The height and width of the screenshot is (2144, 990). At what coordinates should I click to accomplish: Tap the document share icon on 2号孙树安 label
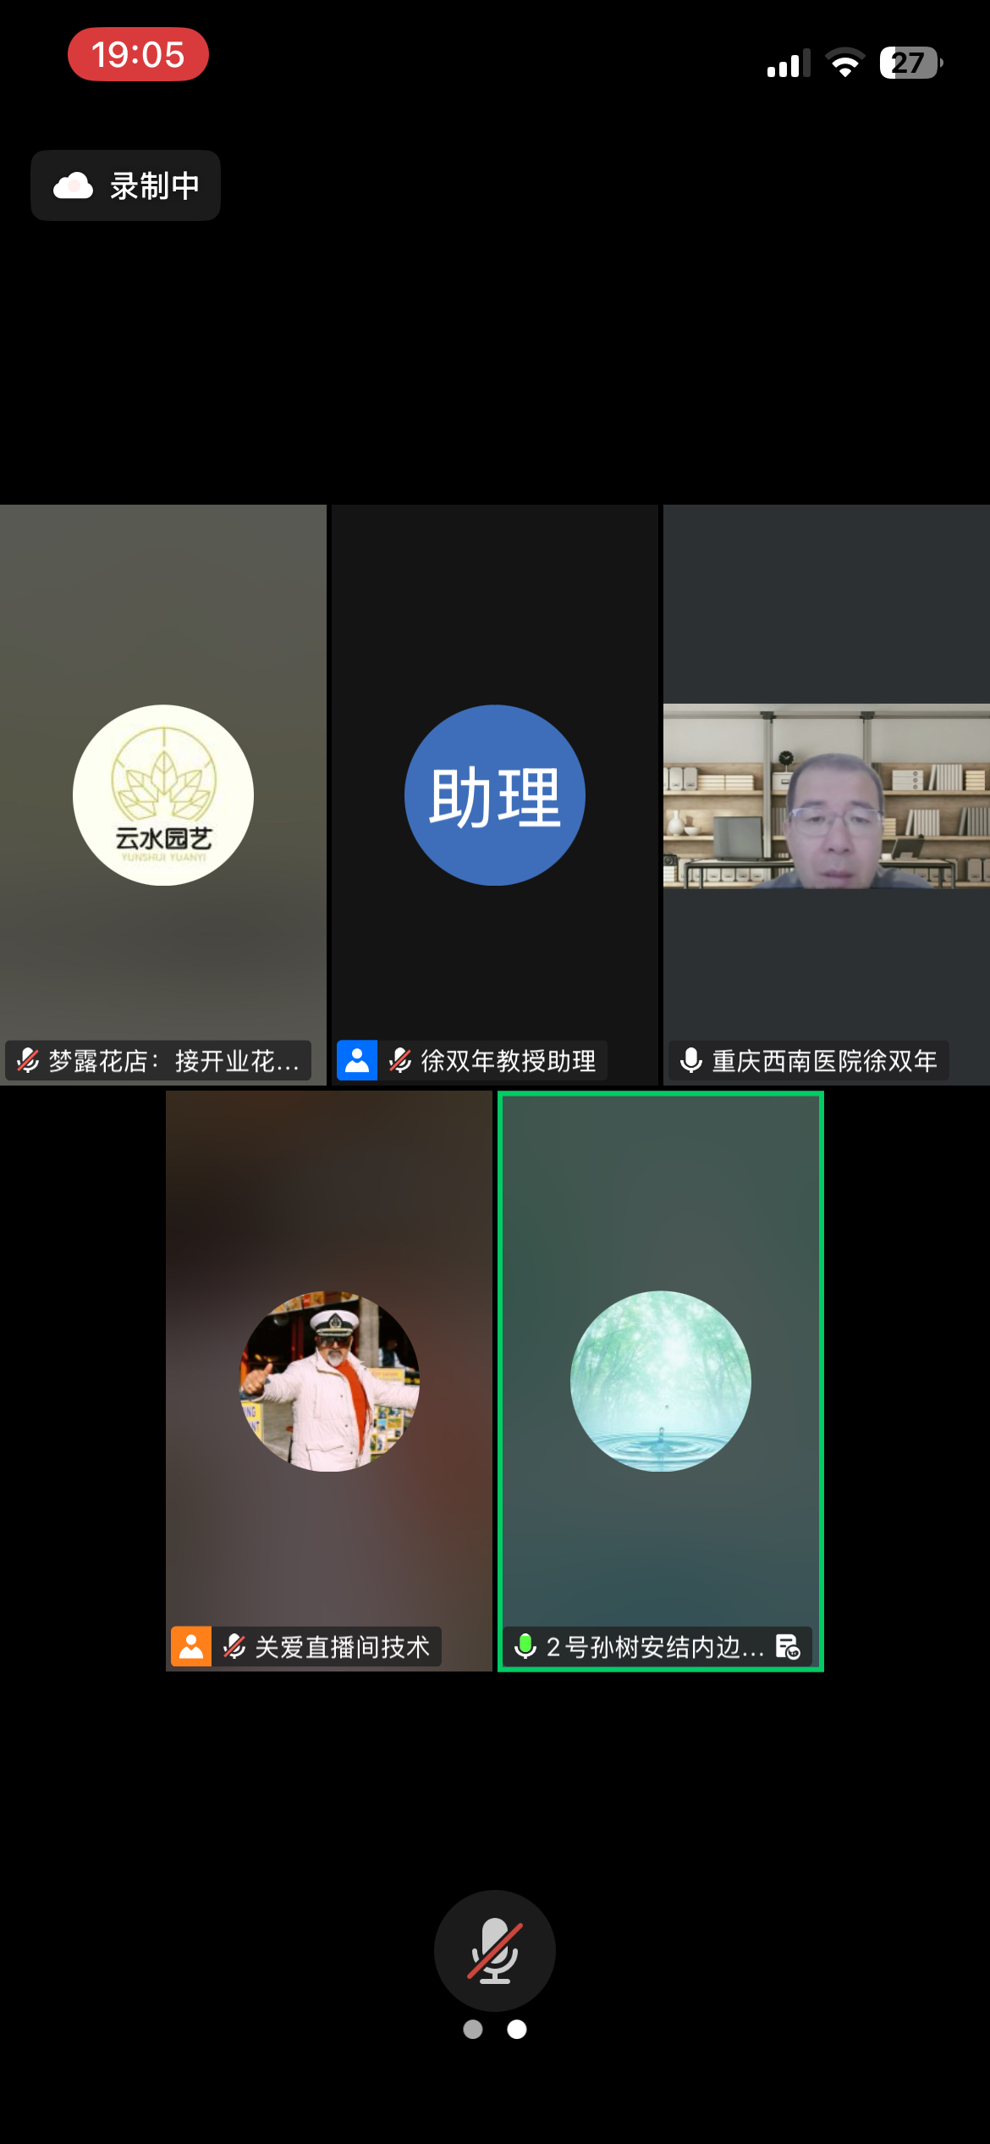point(788,1646)
